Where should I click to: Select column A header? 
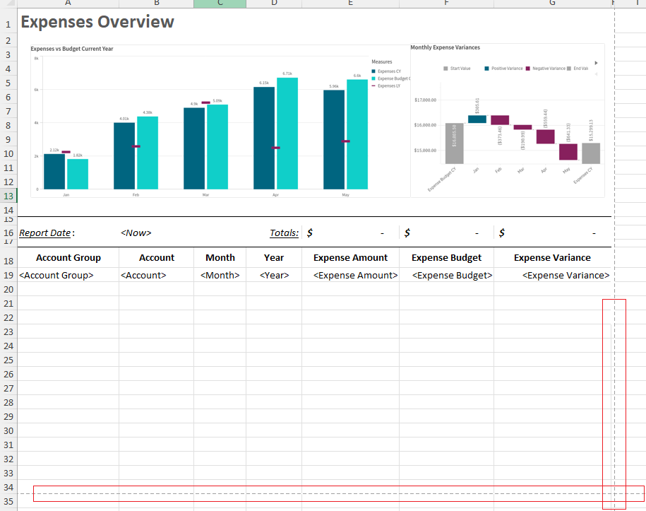(x=68, y=4)
